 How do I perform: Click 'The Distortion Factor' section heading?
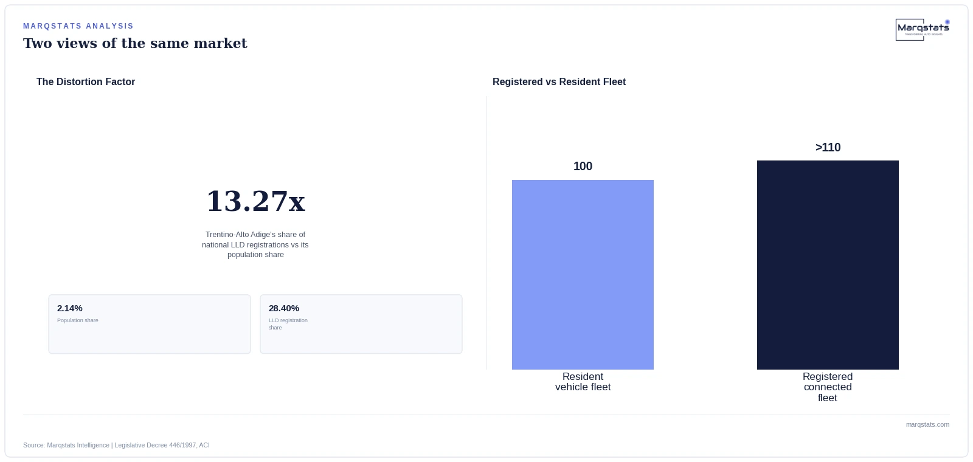[86, 81]
